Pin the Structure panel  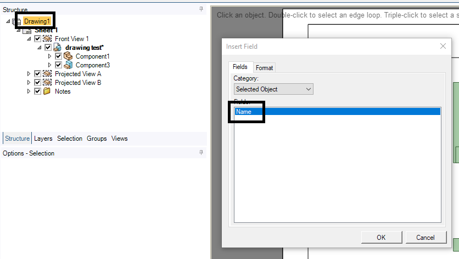(201, 9)
